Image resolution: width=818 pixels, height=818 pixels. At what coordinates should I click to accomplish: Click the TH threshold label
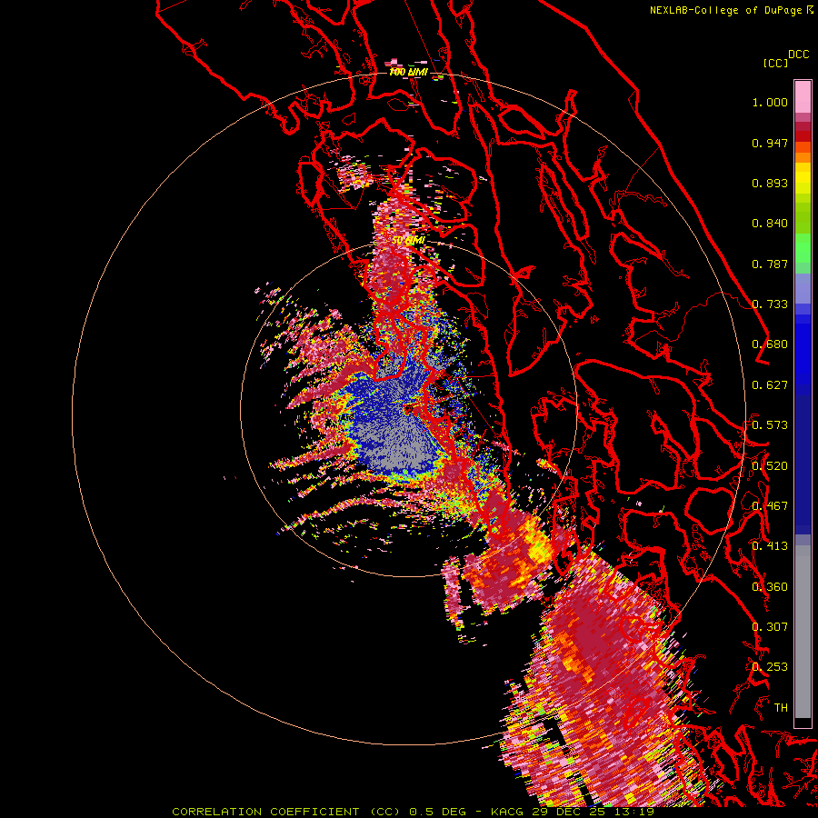pyautogui.click(x=781, y=708)
